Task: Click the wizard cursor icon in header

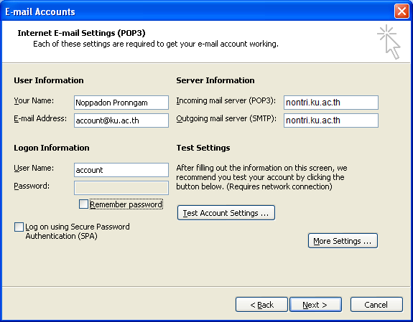Action: tap(389, 42)
